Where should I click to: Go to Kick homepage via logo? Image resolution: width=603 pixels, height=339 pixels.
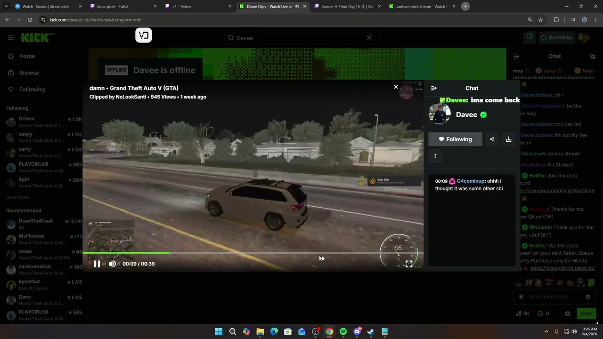pyautogui.click(x=38, y=38)
